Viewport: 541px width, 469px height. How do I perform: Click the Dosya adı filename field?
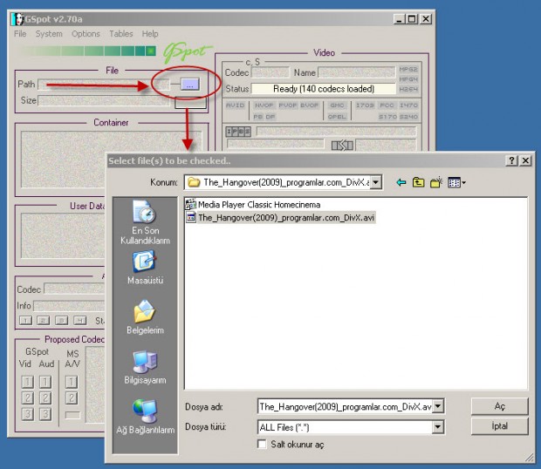click(x=345, y=406)
